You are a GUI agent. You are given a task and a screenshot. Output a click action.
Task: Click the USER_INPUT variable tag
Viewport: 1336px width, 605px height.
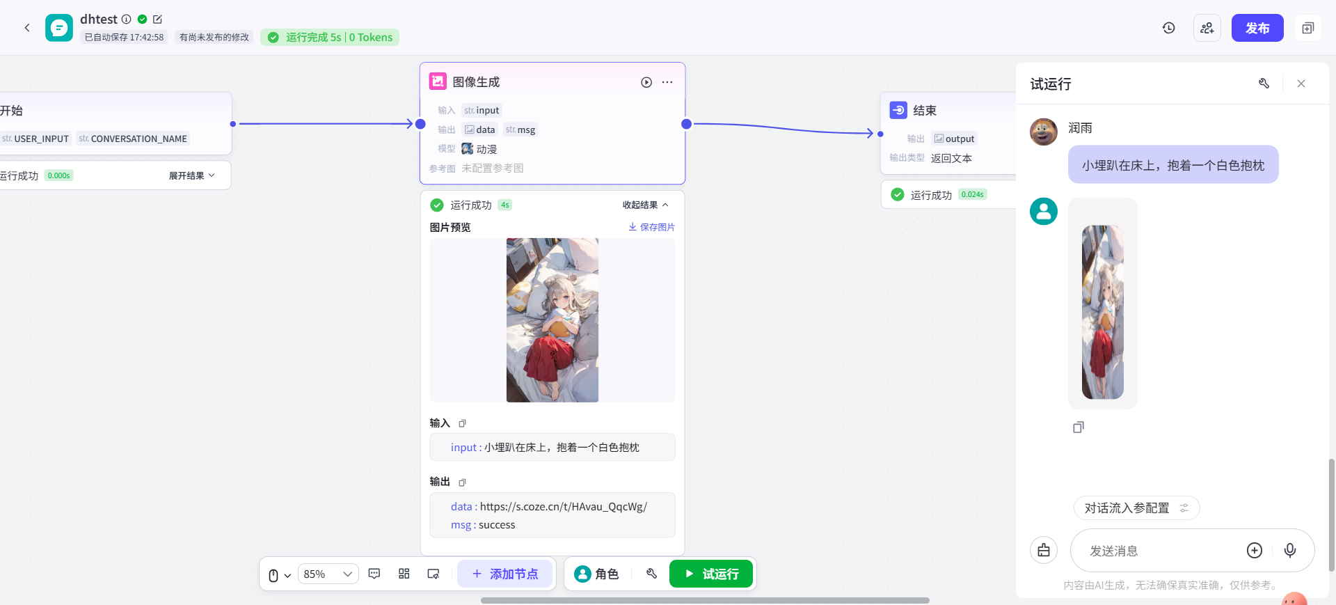(x=35, y=139)
